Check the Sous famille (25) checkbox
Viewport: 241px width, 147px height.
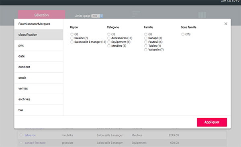point(183,34)
